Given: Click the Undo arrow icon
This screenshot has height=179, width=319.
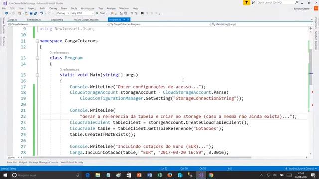Looking at the screenshot, I should pos(42,13).
